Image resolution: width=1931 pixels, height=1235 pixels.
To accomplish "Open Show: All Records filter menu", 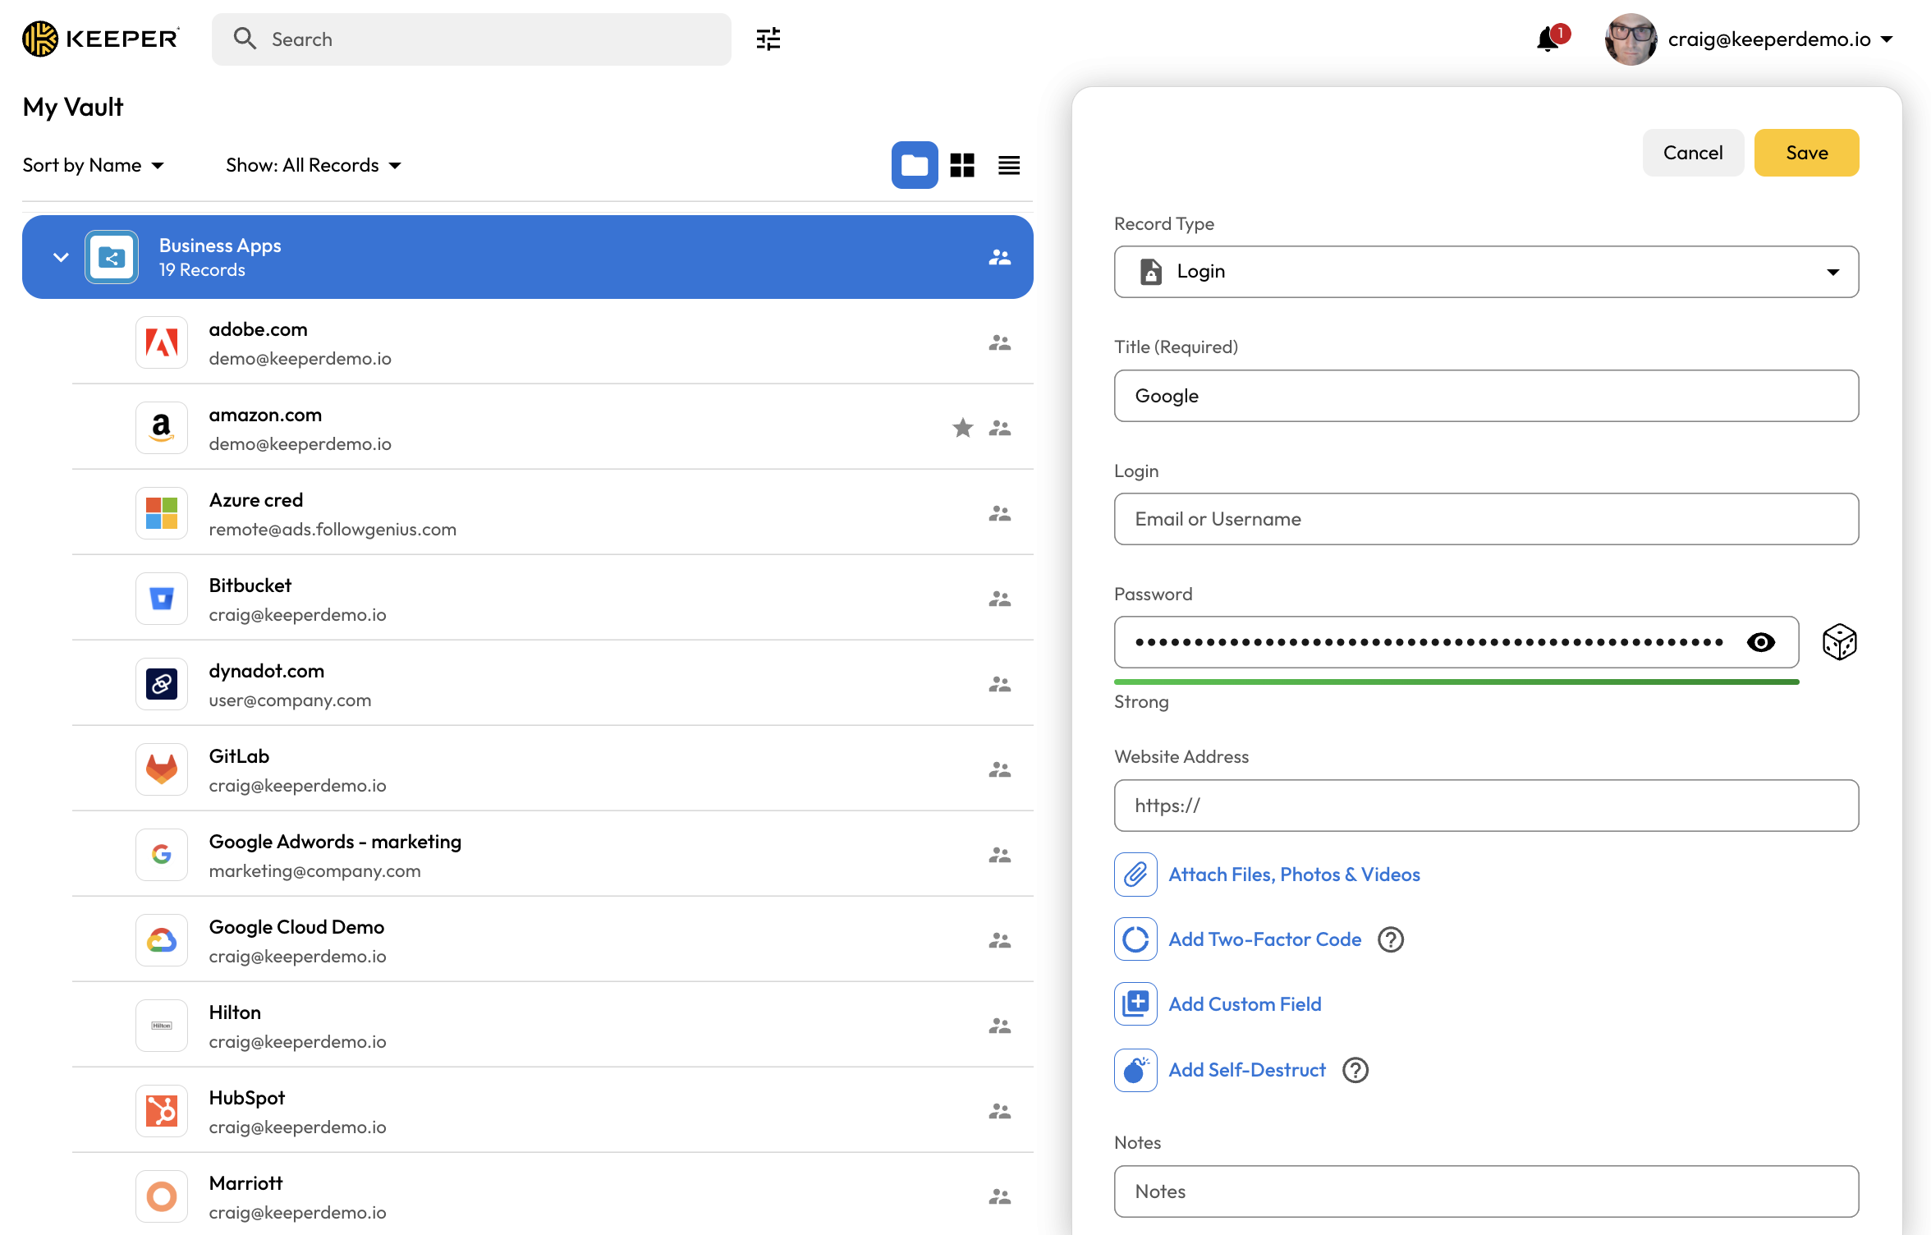I will (314, 165).
